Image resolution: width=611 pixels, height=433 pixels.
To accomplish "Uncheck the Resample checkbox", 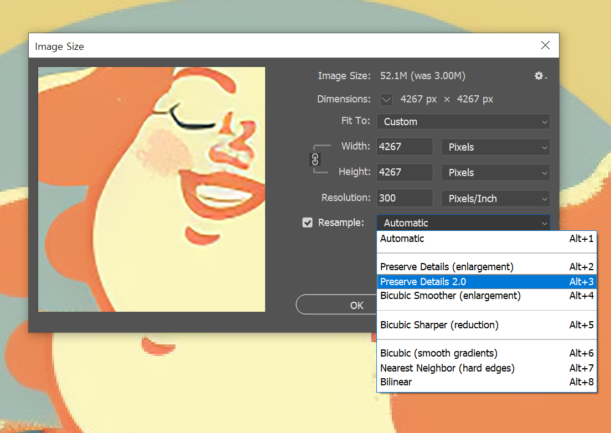I will (308, 223).
